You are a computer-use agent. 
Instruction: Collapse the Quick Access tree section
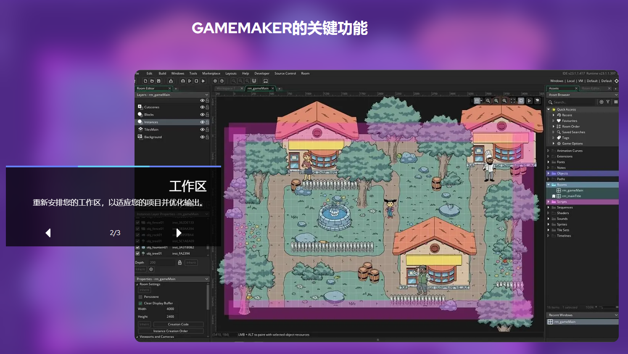point(549,109)
